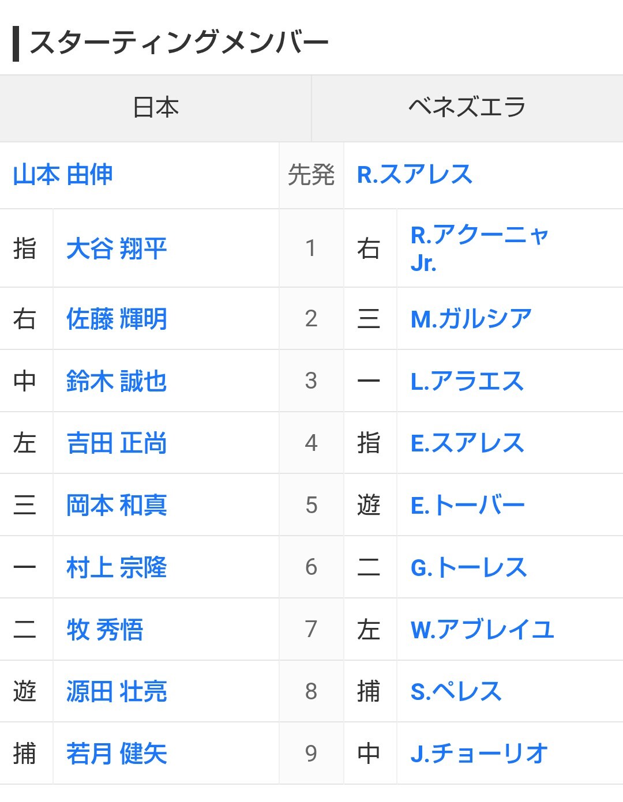Tap E.トーバー shortstop link

coord(467,506)
